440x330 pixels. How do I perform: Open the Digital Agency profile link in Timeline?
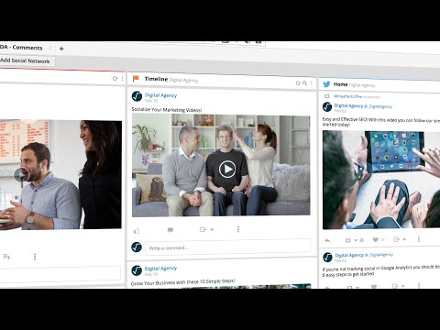160,95
